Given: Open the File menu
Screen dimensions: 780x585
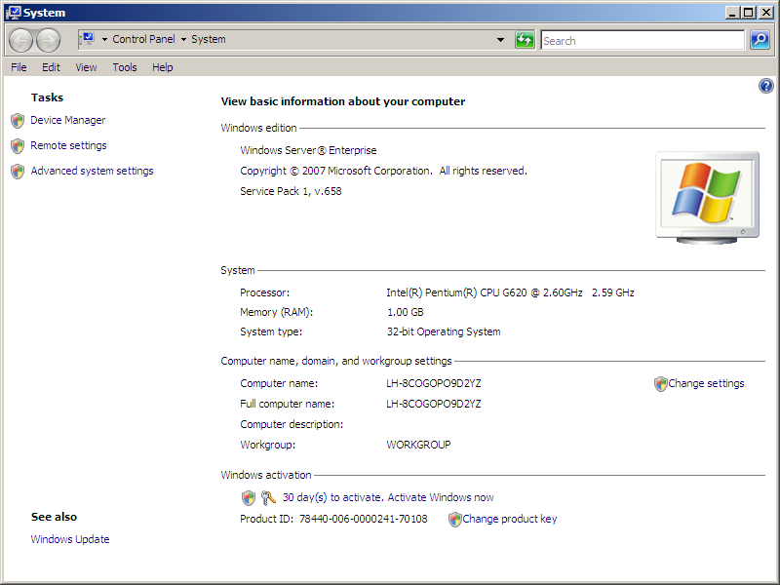Looking at the screenshot, I should coord(19,67).
